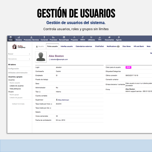Open Listado de grupos
The height and width of the screenshot is (152, 152).
(x=16, y=98)
